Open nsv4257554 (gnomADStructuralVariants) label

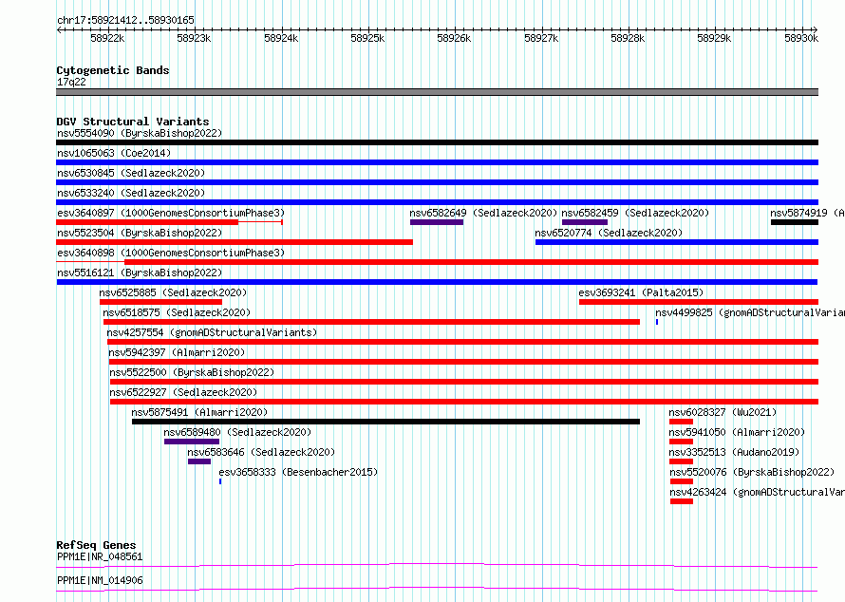coord(212,332)
